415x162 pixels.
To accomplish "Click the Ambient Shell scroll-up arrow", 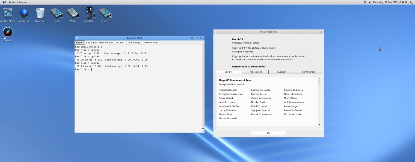I will click(203, 42).
